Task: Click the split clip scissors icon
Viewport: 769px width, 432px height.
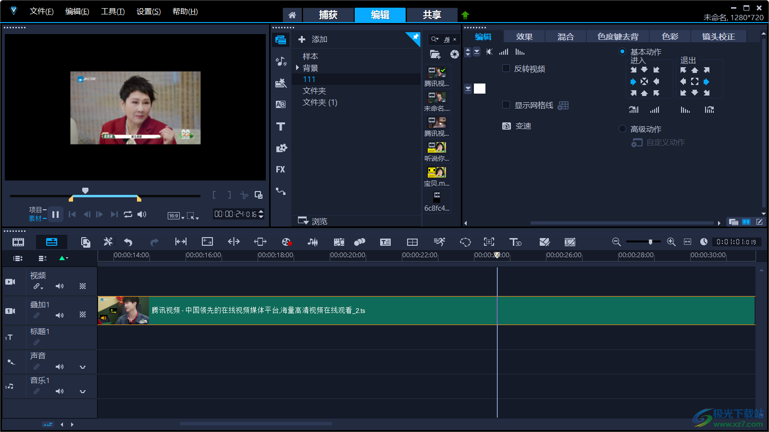Action: (244, 195)
